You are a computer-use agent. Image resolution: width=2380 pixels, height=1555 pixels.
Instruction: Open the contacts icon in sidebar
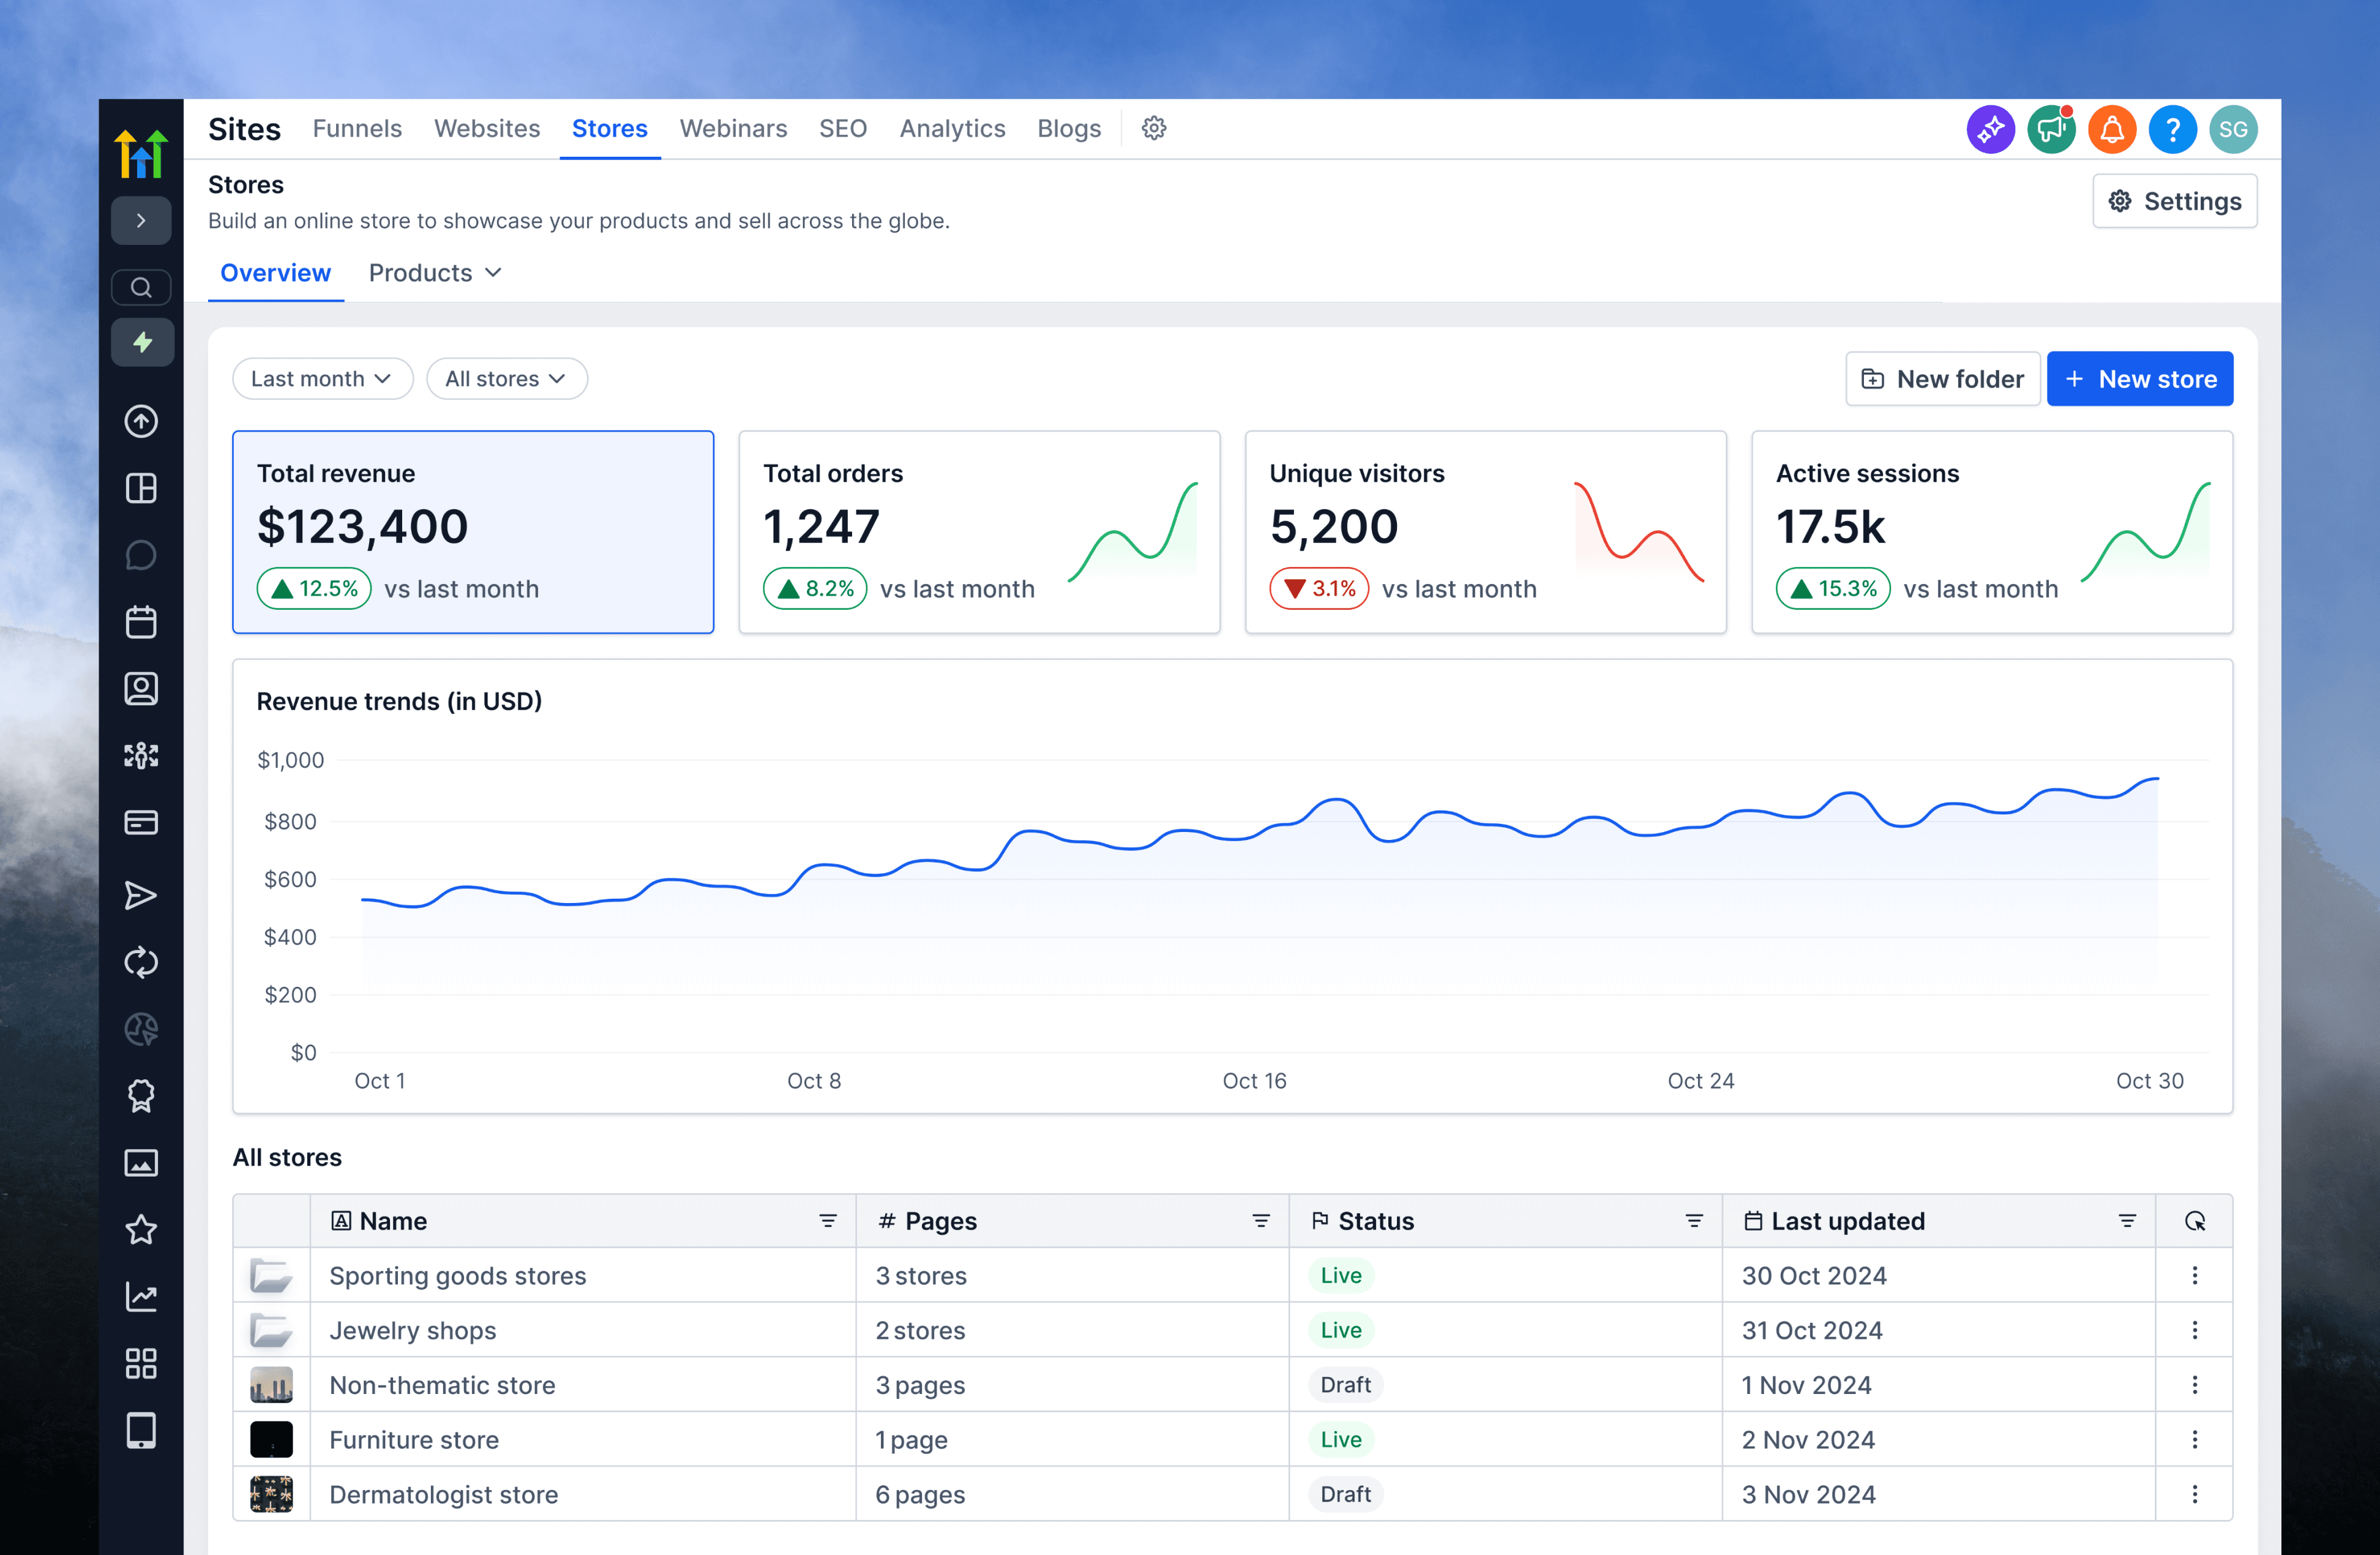141,689
